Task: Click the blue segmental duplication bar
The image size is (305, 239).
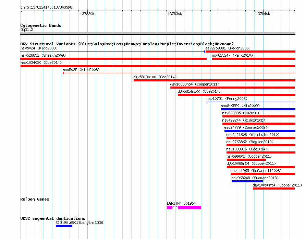Action: tap(64, 226)
